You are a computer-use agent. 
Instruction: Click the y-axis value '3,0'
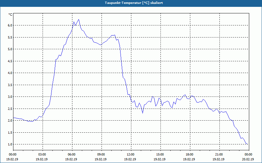coord(10,96)
